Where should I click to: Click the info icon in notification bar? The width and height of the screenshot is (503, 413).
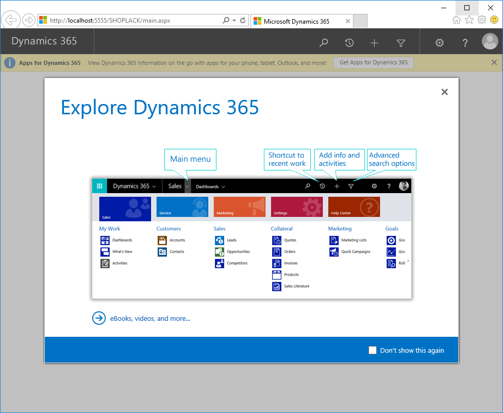pos(10,62)
